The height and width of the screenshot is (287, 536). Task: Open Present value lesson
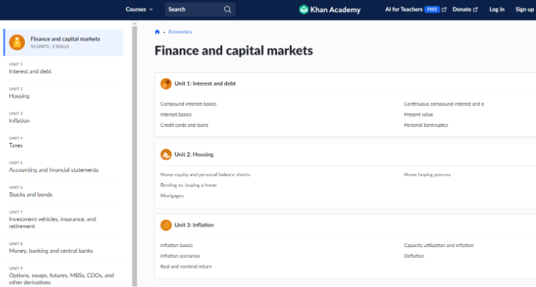click(x=418, y=115)
